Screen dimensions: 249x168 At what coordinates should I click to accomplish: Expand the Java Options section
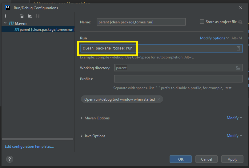(x=82, y=136)
